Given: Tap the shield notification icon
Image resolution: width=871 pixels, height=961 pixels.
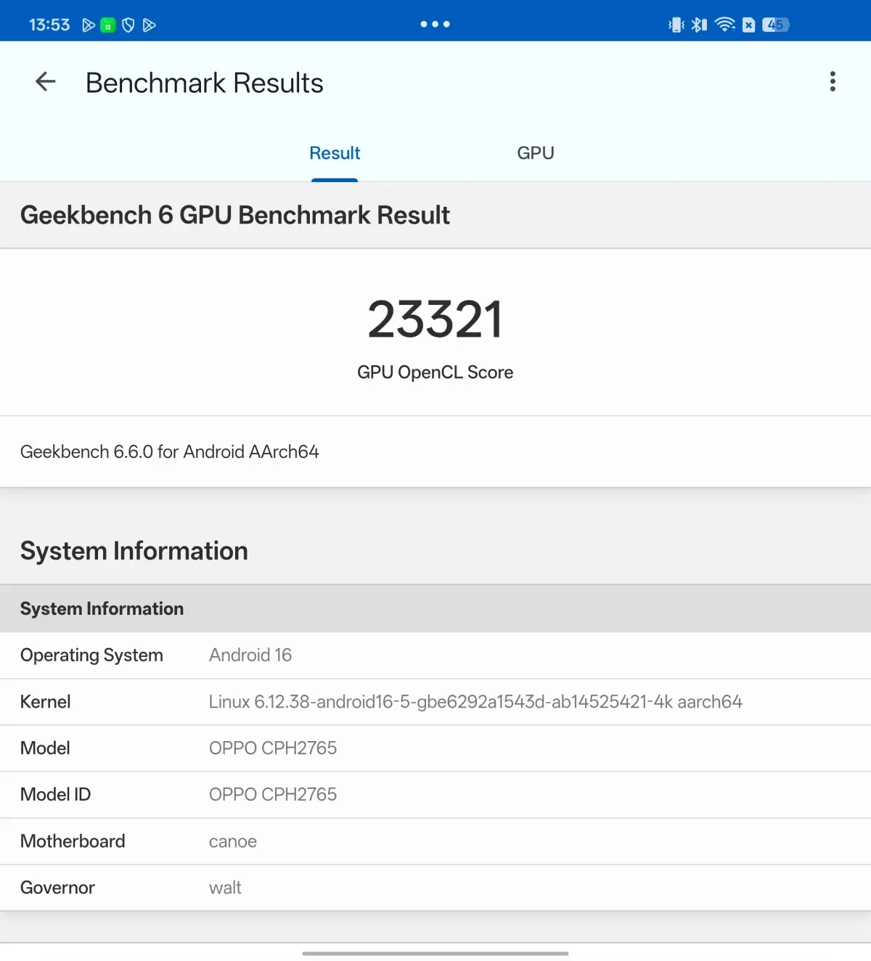Looking at the screenshot, I should tap(128, 25).
